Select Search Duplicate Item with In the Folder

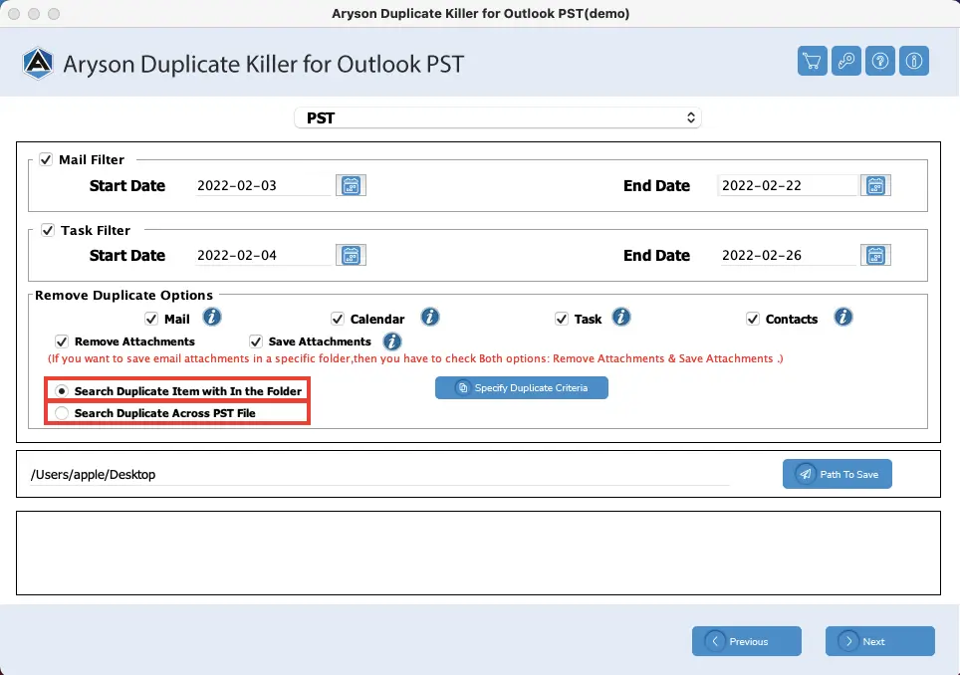point(61,391)
